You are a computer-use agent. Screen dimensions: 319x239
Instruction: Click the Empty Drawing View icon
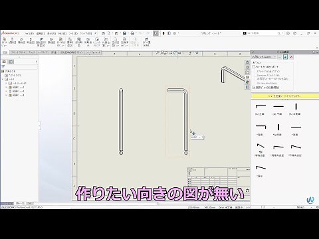(115, 42)
